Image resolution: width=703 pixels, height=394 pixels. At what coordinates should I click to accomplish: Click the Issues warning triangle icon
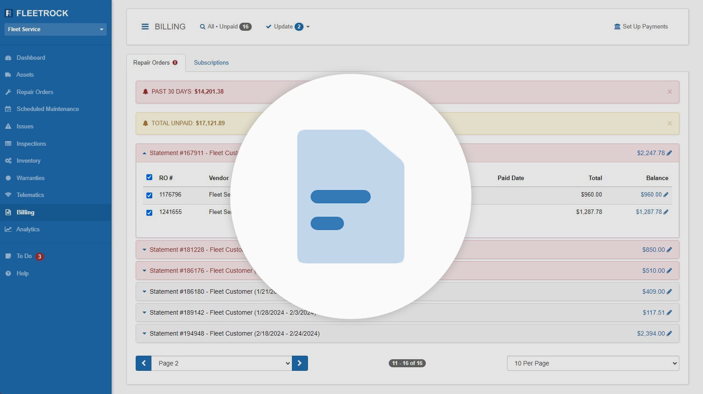coord(8,127)
